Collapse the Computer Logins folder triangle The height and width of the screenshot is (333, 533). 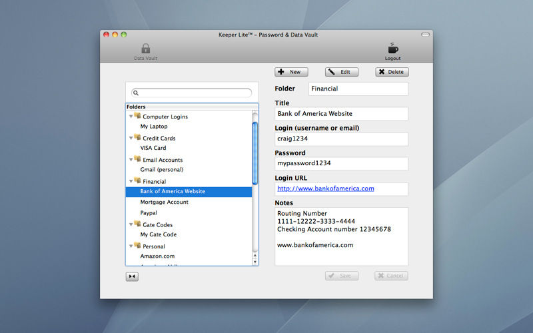coord(131,117)
